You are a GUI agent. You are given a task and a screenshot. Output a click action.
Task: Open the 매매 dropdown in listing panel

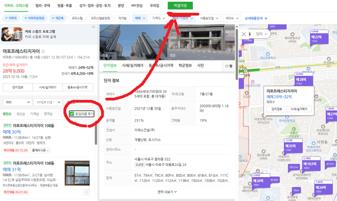coord(17,102)
